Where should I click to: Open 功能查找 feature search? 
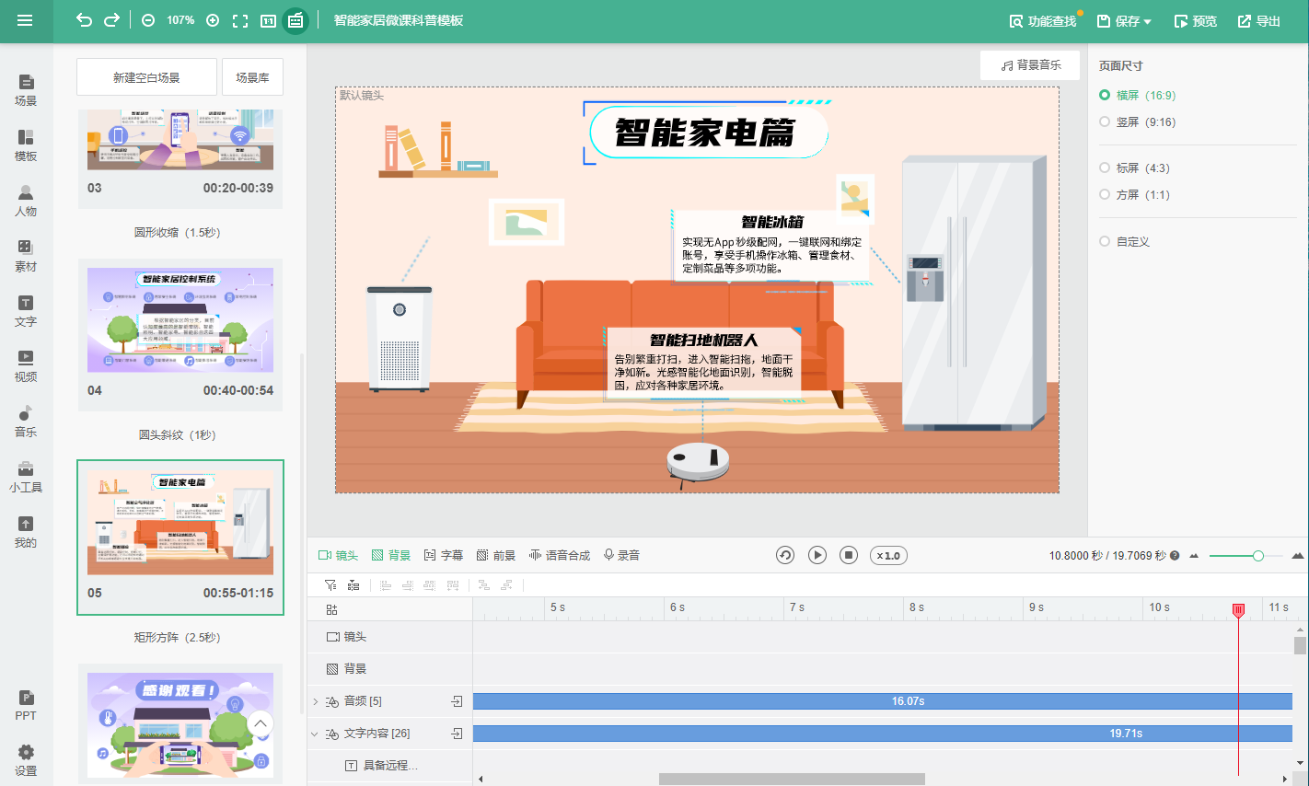coord(1043,21)
